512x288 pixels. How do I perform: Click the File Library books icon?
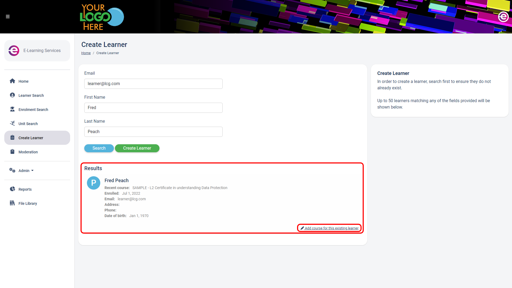point(12,203)
